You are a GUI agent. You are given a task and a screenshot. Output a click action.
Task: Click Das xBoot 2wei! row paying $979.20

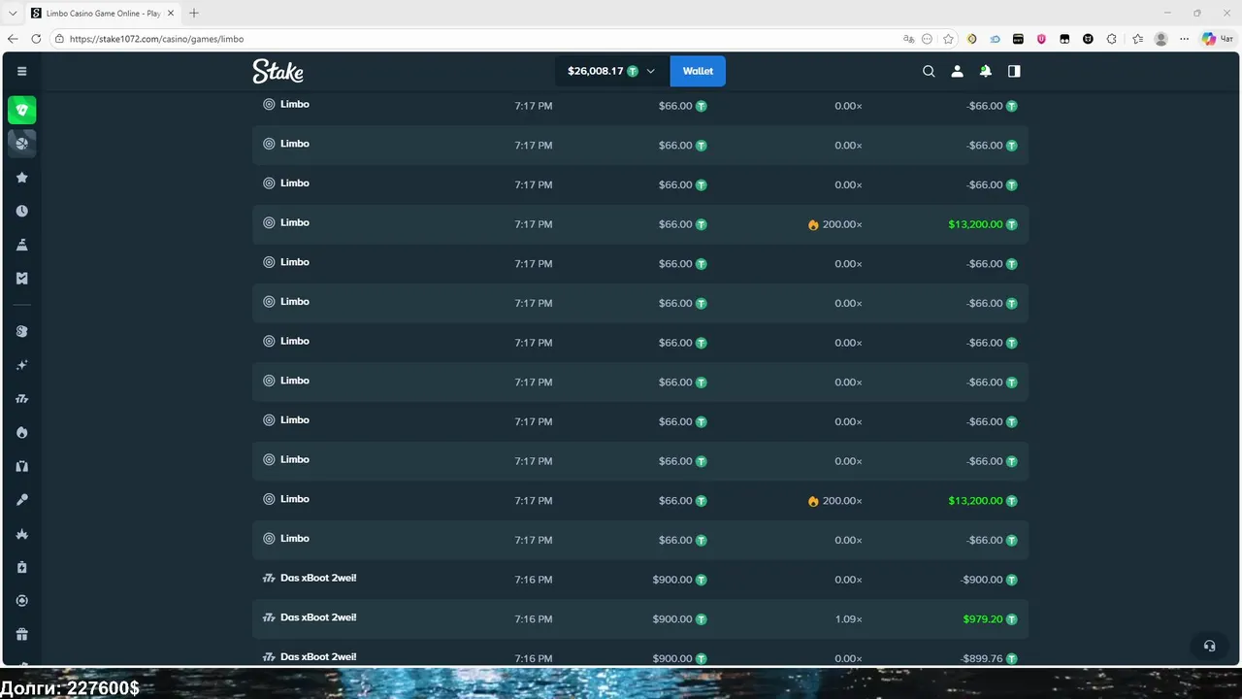pos(640,618)
